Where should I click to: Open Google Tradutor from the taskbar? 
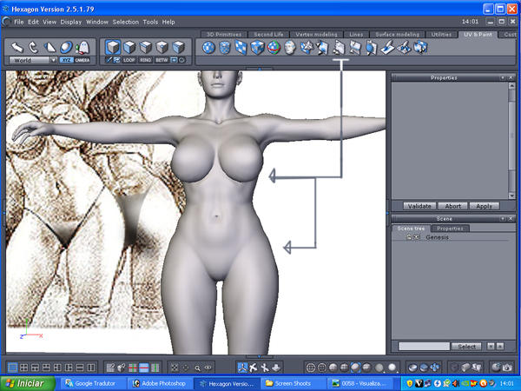click(x=93, y=383)
